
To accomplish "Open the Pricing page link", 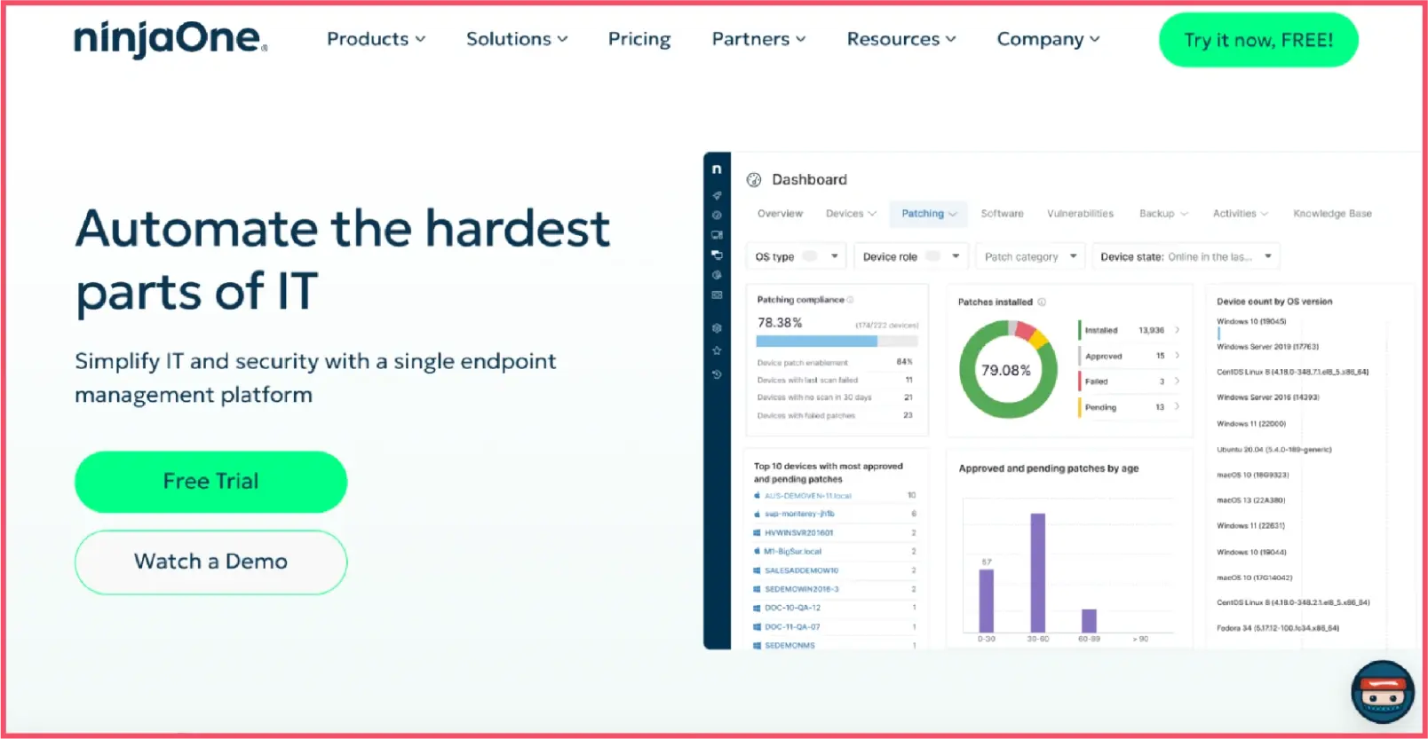I will tap(639, 39).
